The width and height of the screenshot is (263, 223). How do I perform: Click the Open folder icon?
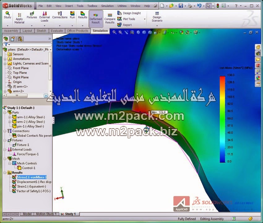tap(171, 6)
